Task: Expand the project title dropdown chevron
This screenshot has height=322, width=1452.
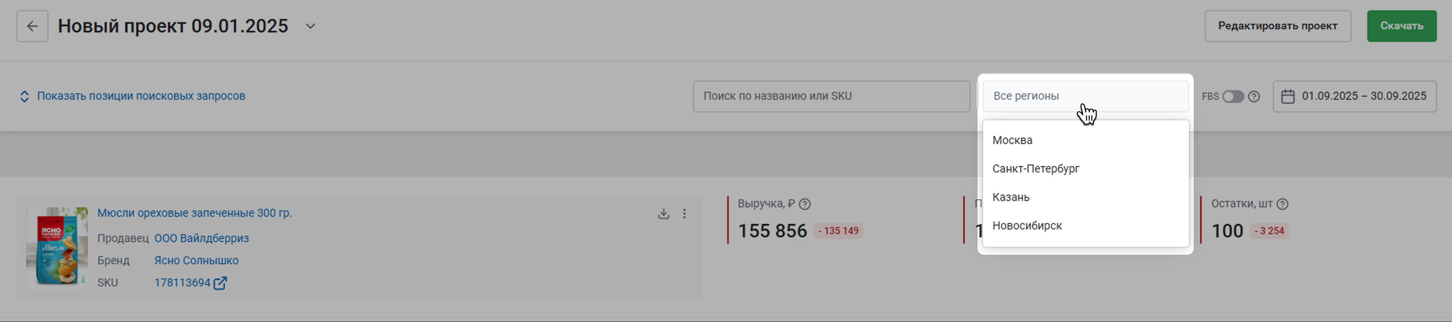Action: tap(310, 27)
